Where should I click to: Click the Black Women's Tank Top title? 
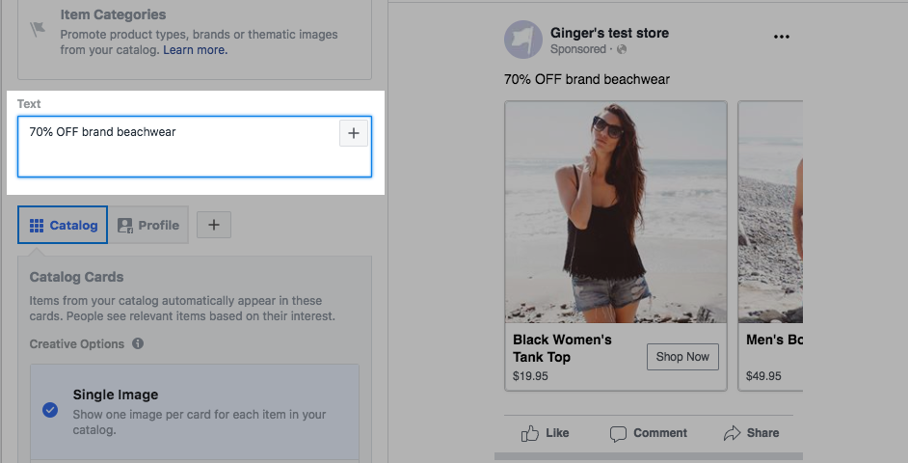coord(562,348)
